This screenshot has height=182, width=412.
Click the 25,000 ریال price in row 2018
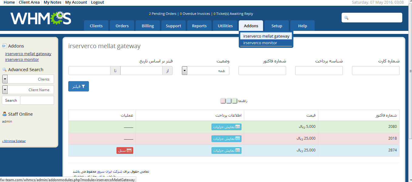coord(306,138)
